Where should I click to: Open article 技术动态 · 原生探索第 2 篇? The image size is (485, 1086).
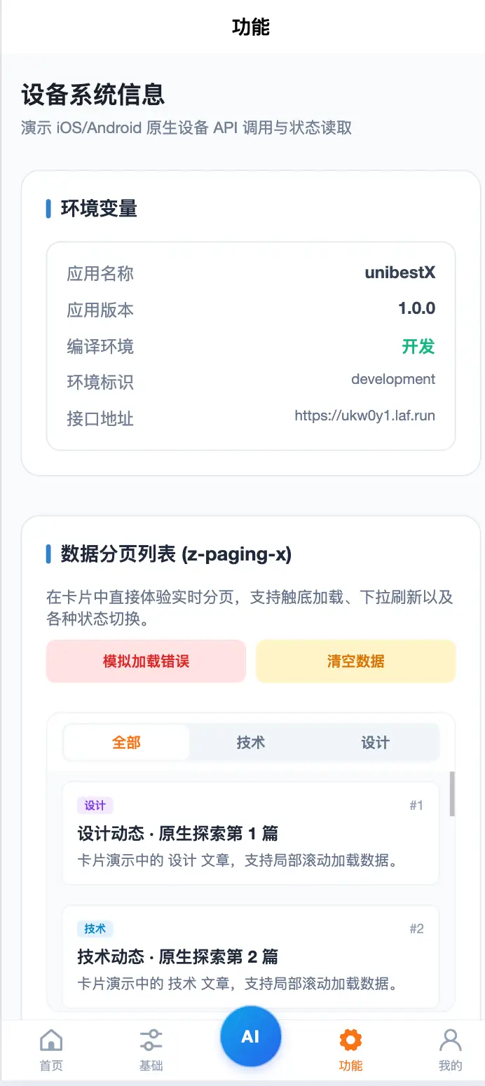178,956
